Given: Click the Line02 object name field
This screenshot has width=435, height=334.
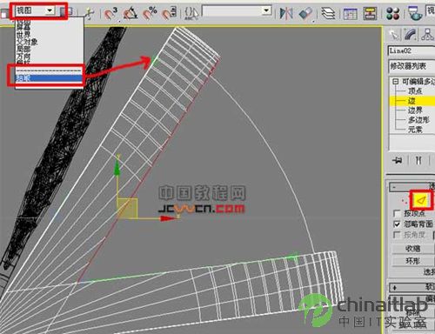Looking at the screenshot, I should [412, 50].
